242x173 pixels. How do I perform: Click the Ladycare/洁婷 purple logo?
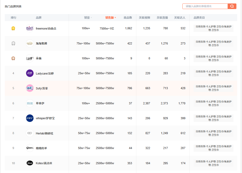(30, 73)
